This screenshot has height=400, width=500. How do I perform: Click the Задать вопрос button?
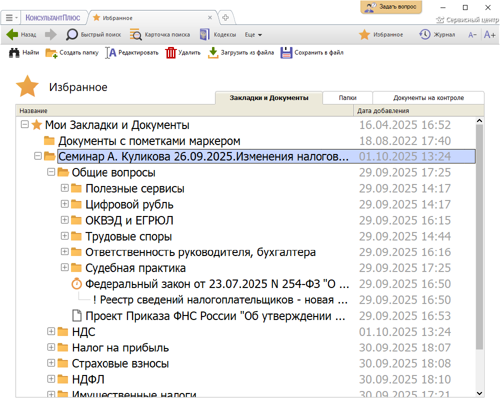(x=391, y=7)
